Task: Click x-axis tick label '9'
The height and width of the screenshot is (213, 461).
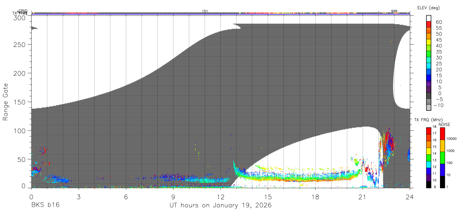Action: pyautogui.click(x=173, y=196)
